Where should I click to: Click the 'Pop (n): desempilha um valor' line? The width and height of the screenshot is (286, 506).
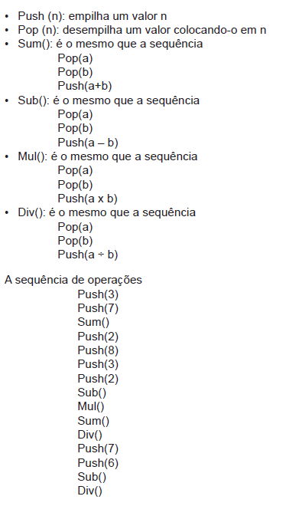[142, 30]
